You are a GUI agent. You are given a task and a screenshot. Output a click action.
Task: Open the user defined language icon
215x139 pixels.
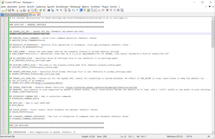coord(84,10)
